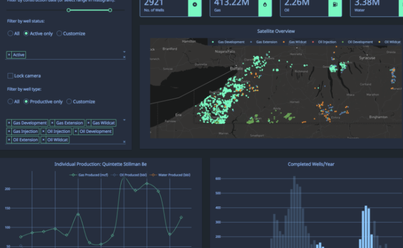Enable the Lock camera checkbox

[10, 76]
